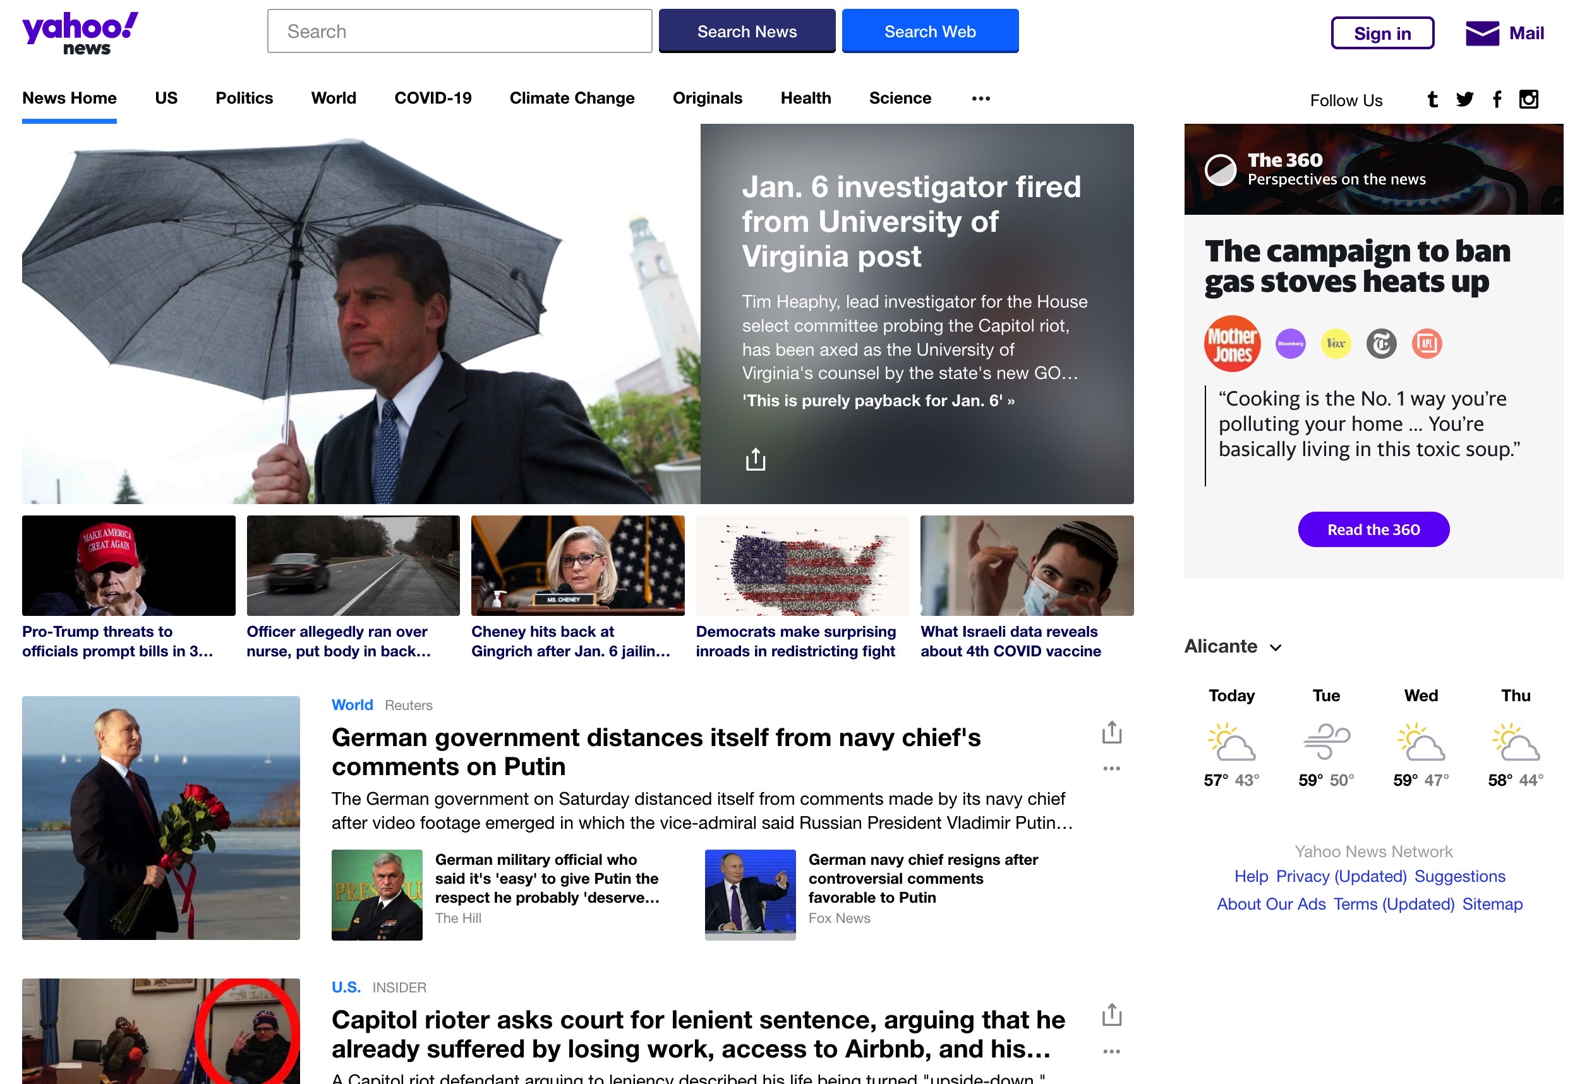Visit Yahoo News on Instagram
This screenshot has height=1084, width=1587.
click(x=1528, y=100)
